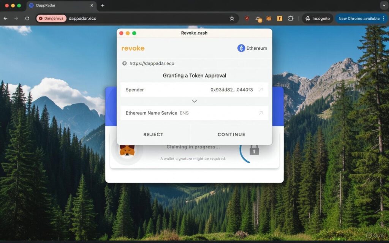Click the uBlock Origin extension icon
This screenshot has width=389, height=243.
click(x=247, y=18)
